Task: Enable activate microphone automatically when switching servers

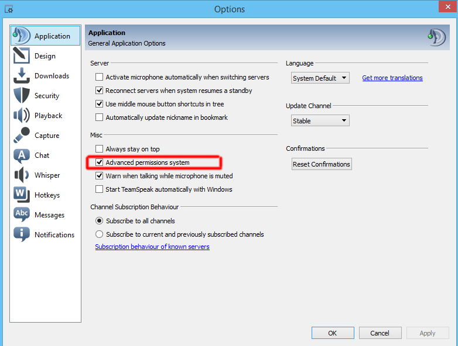Action: coord(100,77)
